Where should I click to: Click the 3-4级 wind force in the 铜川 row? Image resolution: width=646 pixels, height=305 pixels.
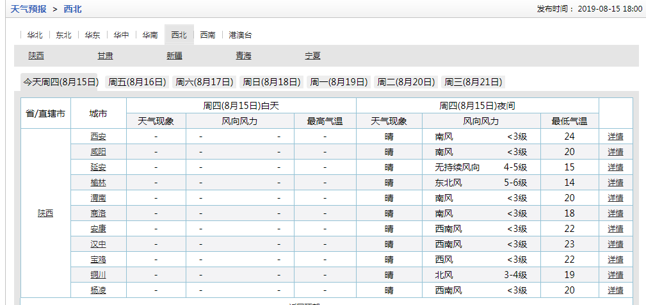click(515, 275)
